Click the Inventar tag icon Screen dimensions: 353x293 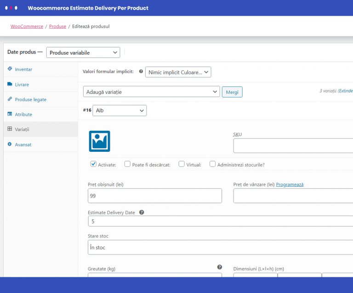point(10,69)
